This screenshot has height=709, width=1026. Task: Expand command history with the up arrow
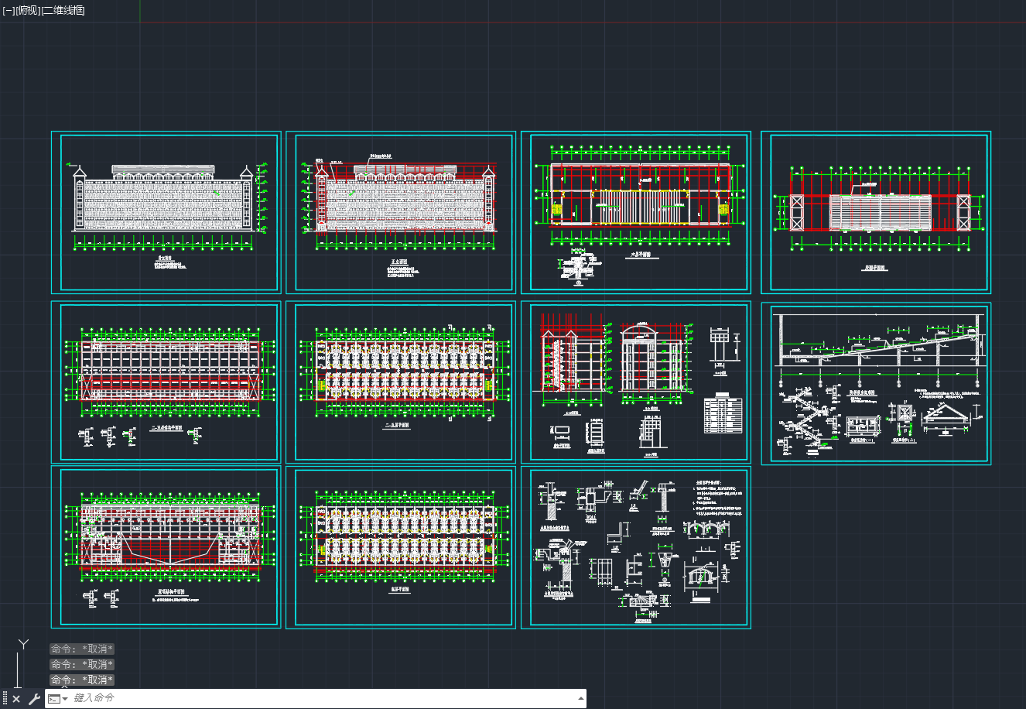(x=581, y=699)
